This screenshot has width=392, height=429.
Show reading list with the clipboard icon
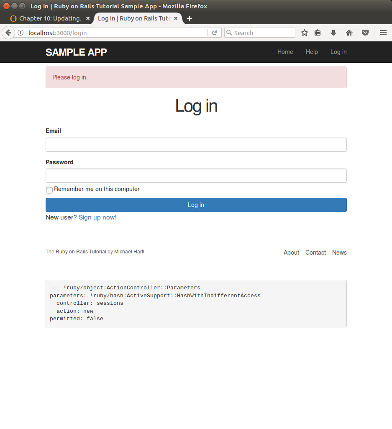pos(318,33)
